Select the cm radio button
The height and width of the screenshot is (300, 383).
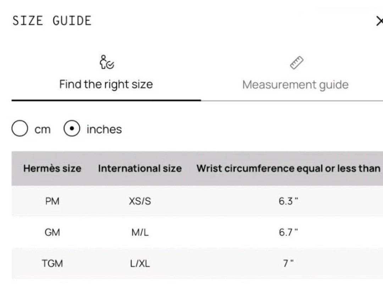click(20, 128)
